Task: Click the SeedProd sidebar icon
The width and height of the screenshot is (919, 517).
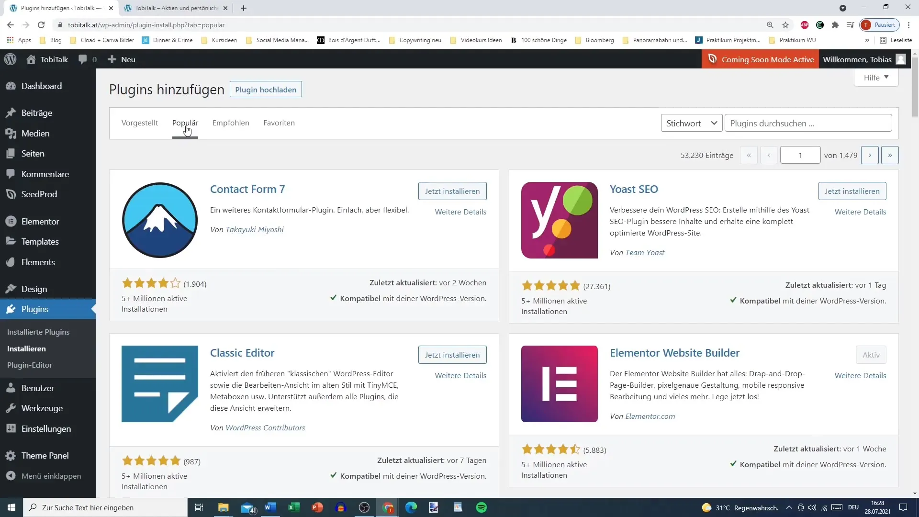Action: pos(11,194)
